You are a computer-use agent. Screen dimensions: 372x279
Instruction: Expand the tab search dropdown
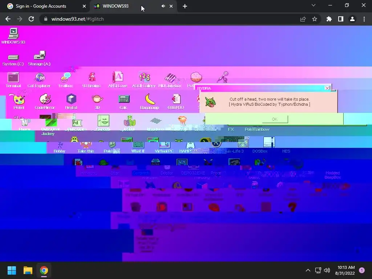(x=314, y=5)
